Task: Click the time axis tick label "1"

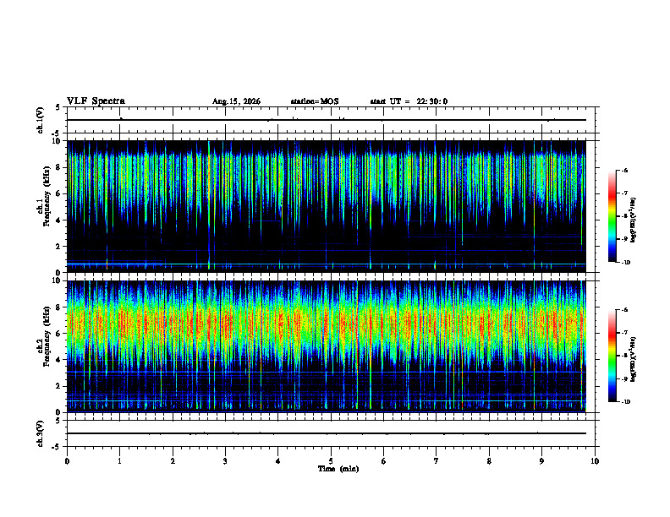Action: [x=119, y=461]
